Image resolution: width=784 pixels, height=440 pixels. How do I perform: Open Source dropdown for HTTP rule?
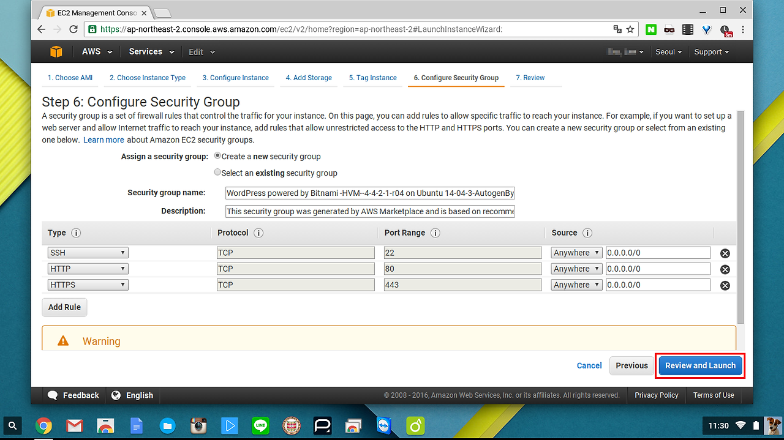click(x=576, y=269)
